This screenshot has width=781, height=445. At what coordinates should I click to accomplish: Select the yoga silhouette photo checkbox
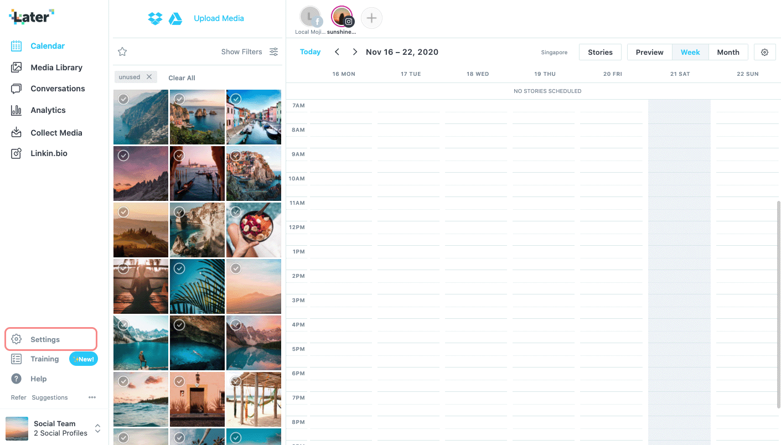point(123,268)
